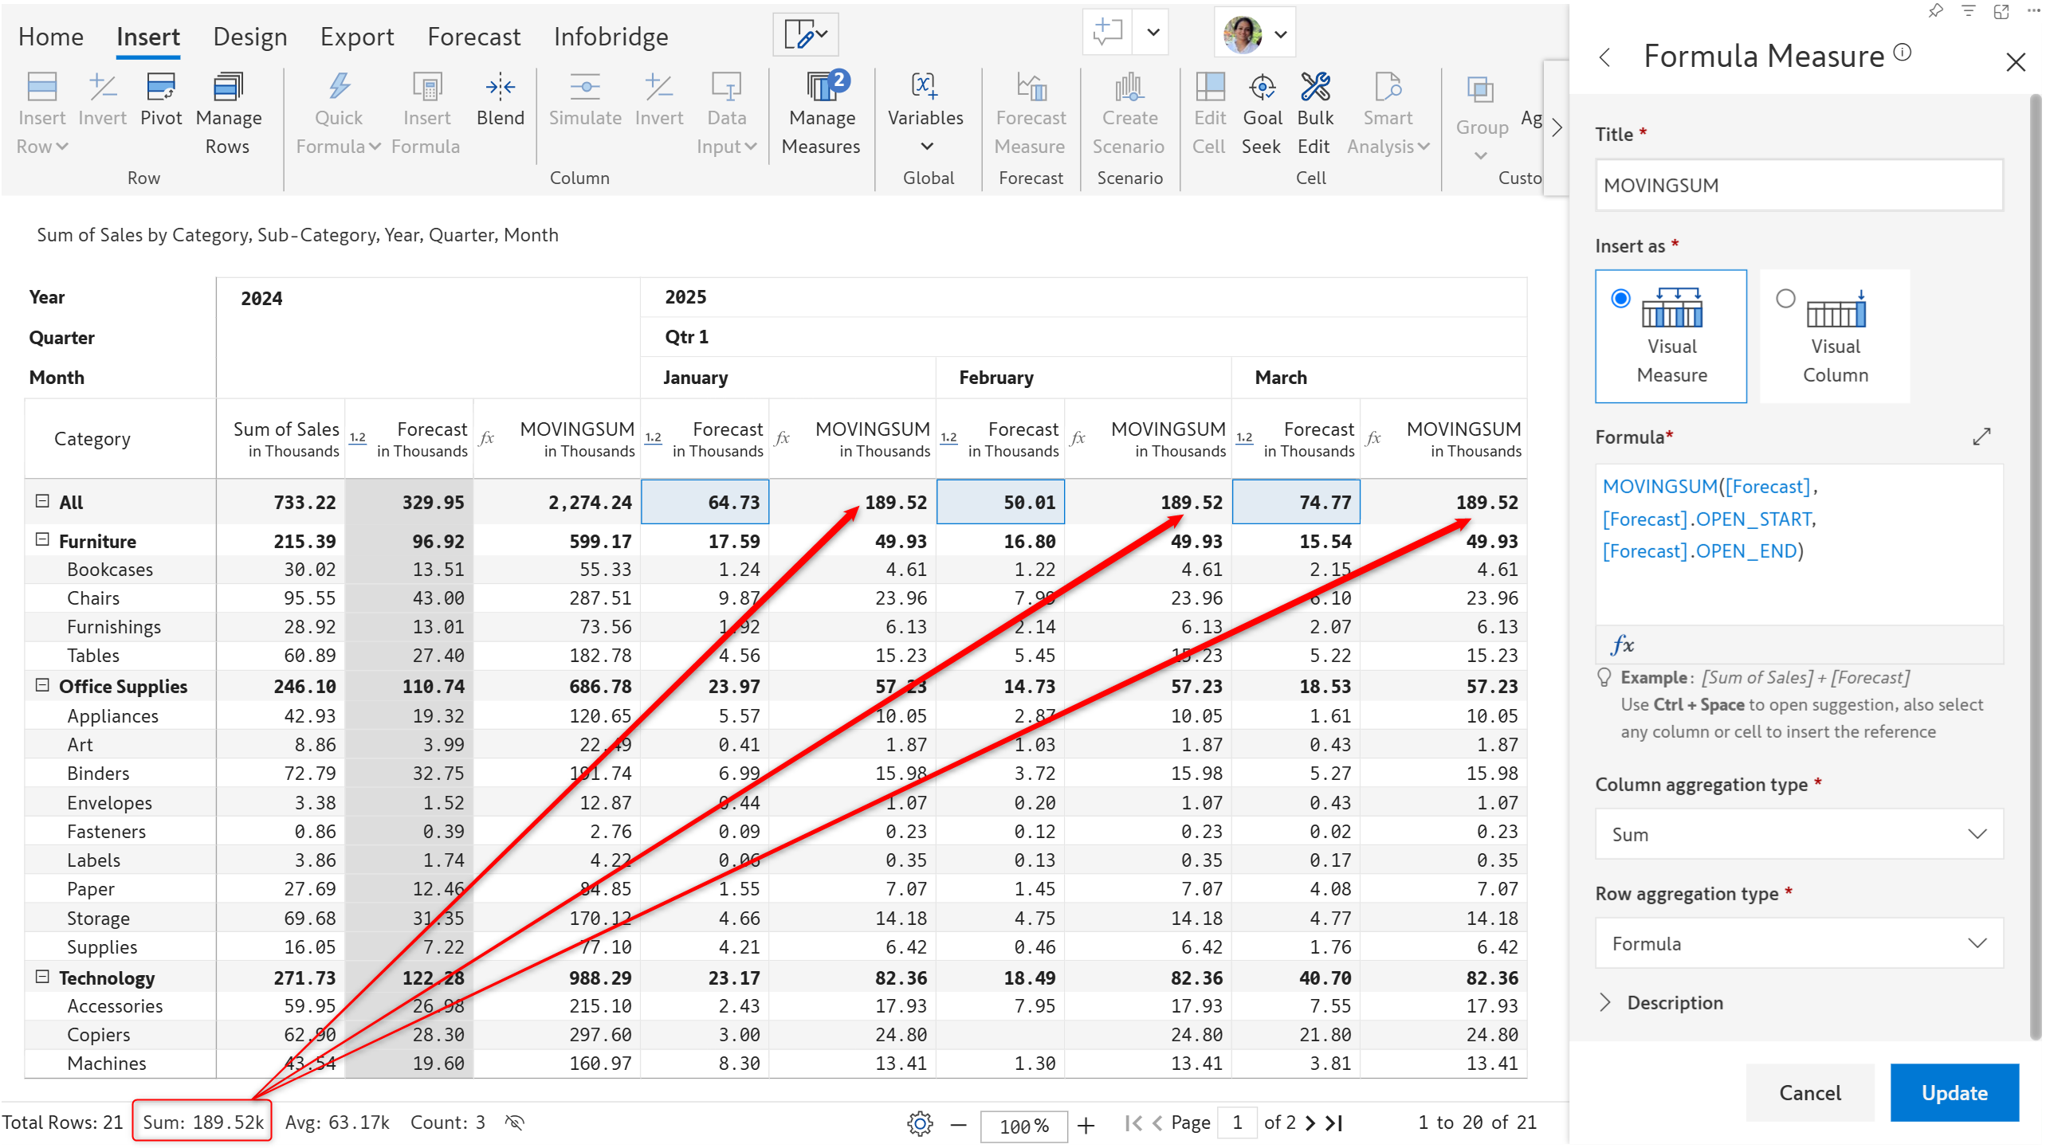Open Row aggregation type dropdown
Image resolution: width=2046 pixels, height=1148 pixels.
point(1798,943)
